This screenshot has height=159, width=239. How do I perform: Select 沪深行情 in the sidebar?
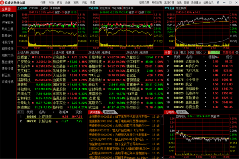8,16
